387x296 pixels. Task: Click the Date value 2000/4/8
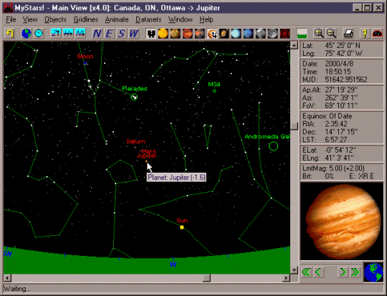pos(339,64)
